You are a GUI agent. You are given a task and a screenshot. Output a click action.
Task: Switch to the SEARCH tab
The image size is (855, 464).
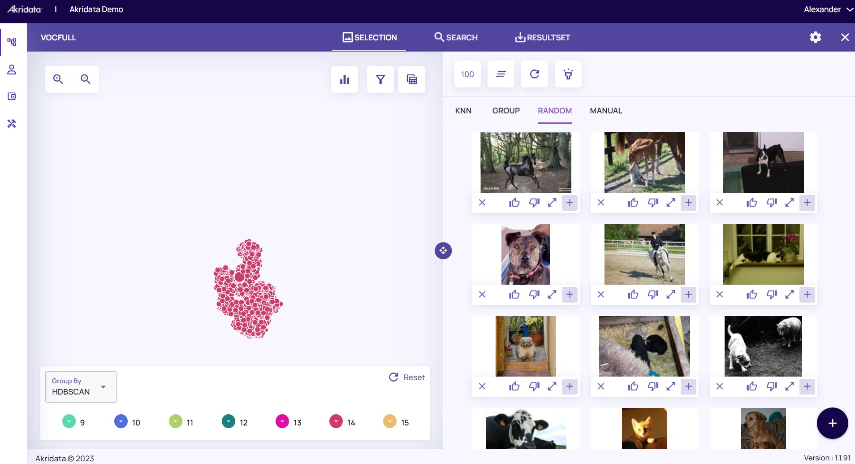(456, 38)
